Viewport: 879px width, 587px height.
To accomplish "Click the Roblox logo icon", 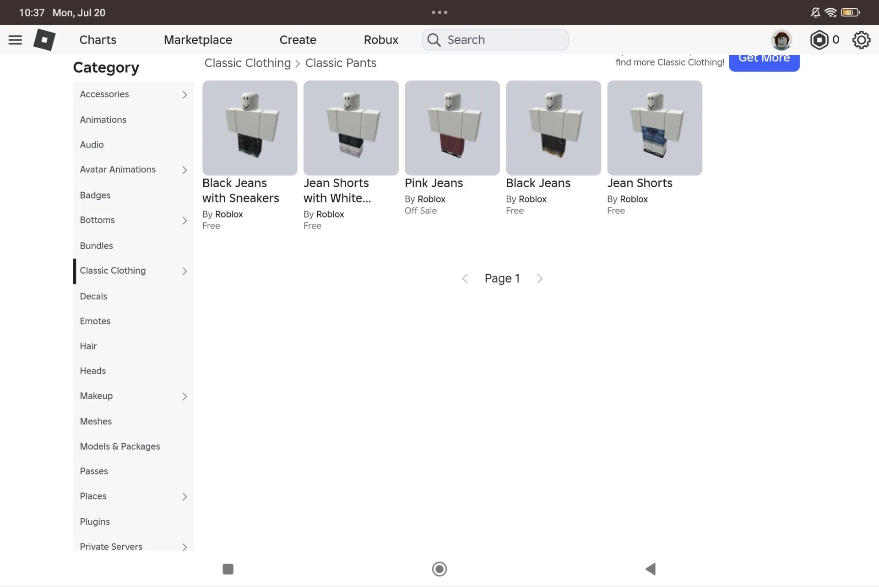I will (44, 40).
